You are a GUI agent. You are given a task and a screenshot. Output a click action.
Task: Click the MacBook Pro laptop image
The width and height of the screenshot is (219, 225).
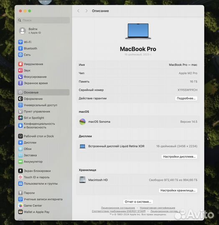tap(138, 31)
